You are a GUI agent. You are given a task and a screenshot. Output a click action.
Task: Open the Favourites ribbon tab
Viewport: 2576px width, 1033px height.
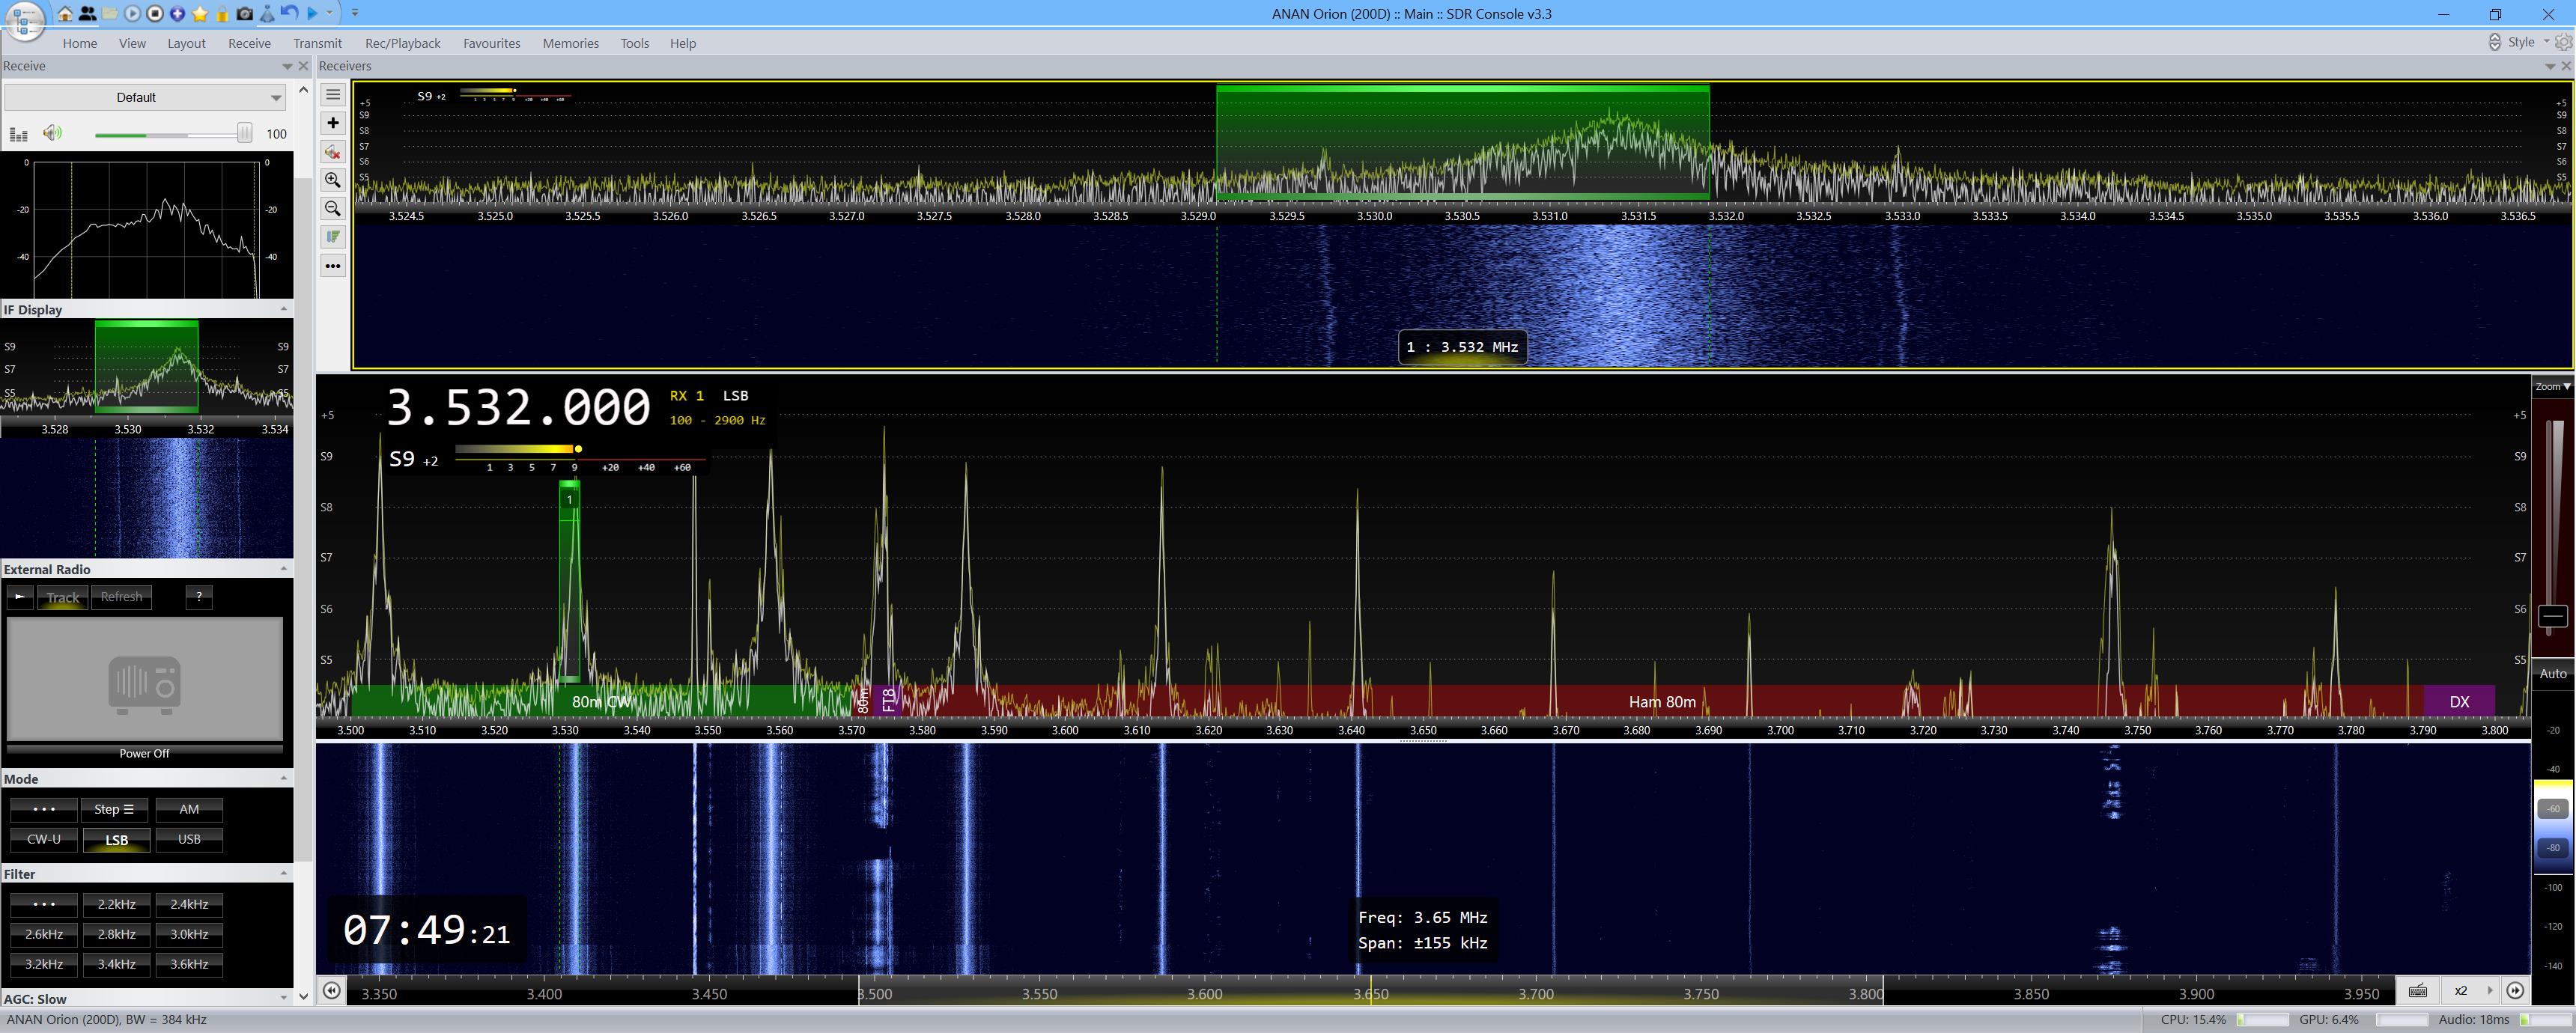[491, 43]
